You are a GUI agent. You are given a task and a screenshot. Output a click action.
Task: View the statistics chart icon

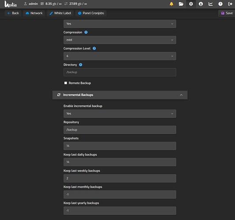211,4
